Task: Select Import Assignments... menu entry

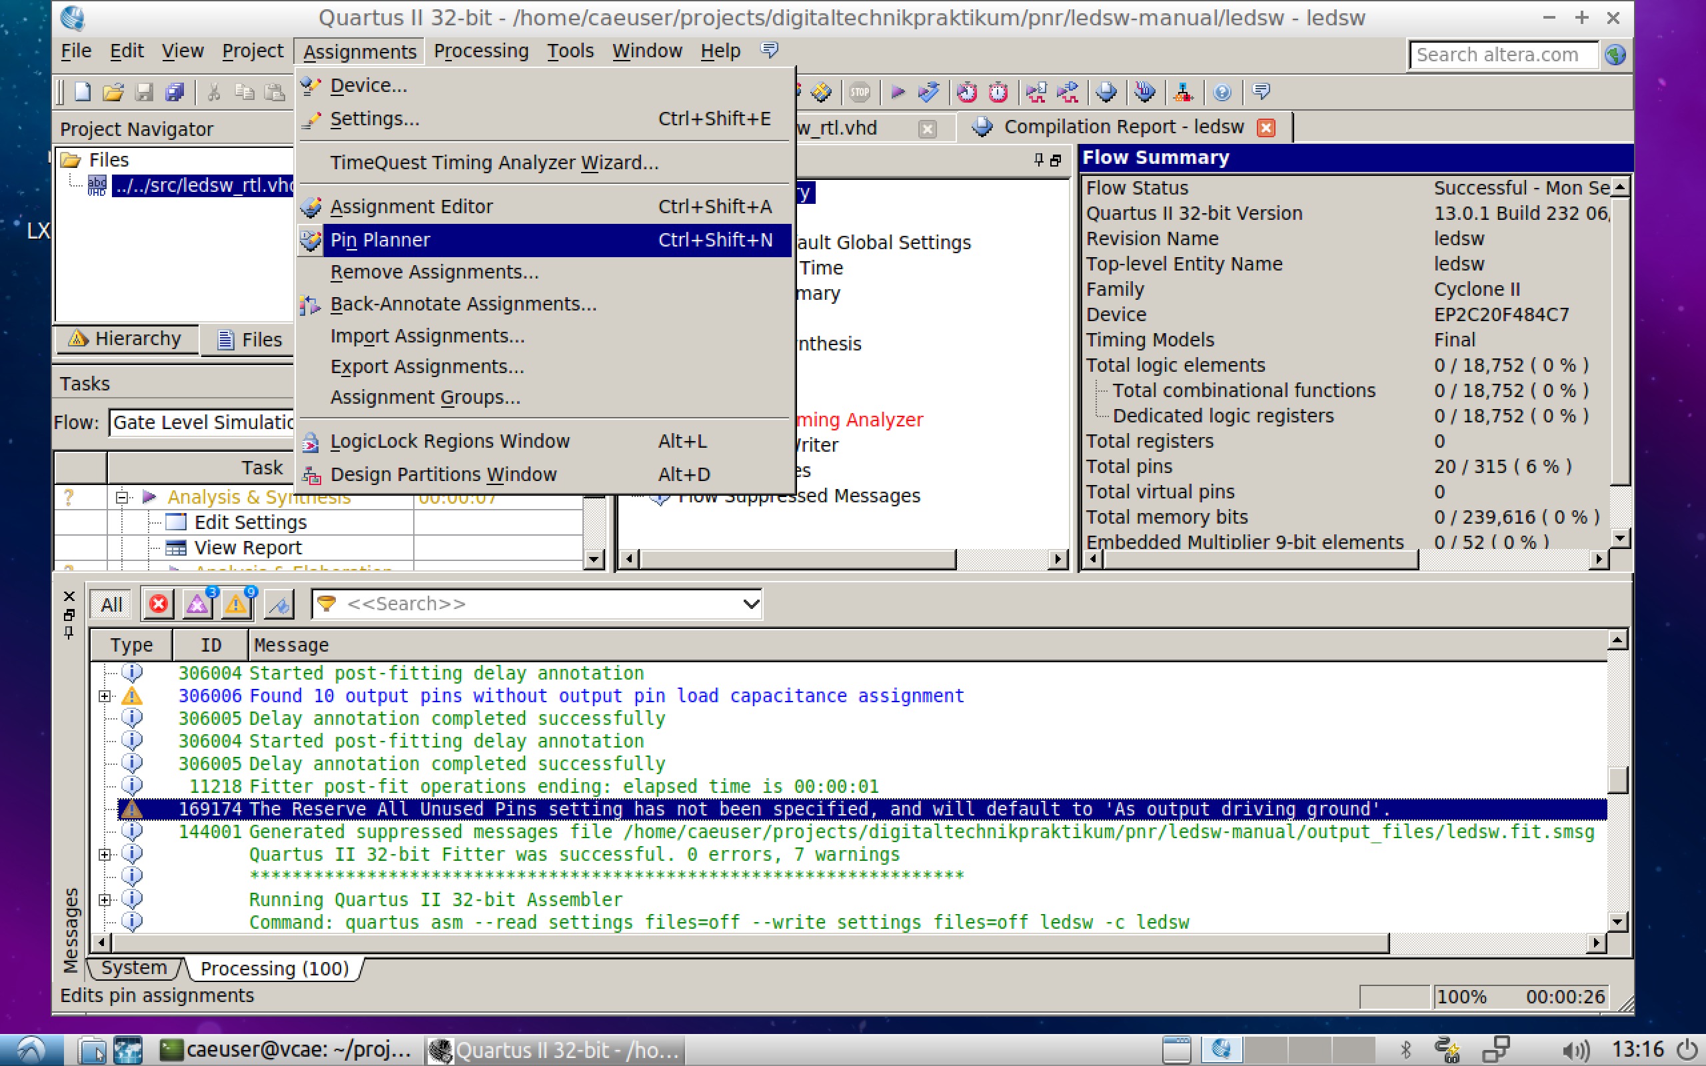Action: pyautogui.click(x=544, y=336)
